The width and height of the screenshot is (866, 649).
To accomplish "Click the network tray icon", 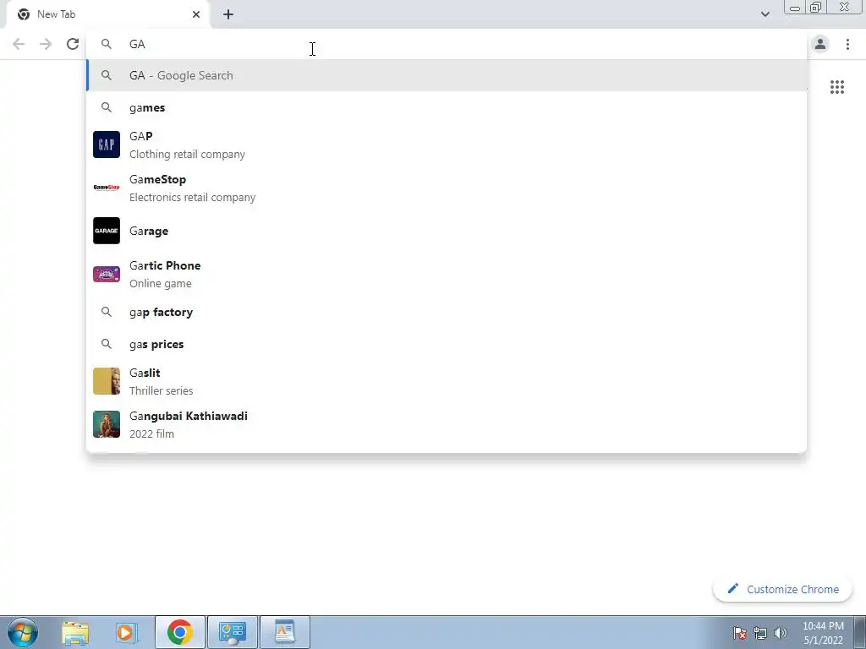I will 760,633.
